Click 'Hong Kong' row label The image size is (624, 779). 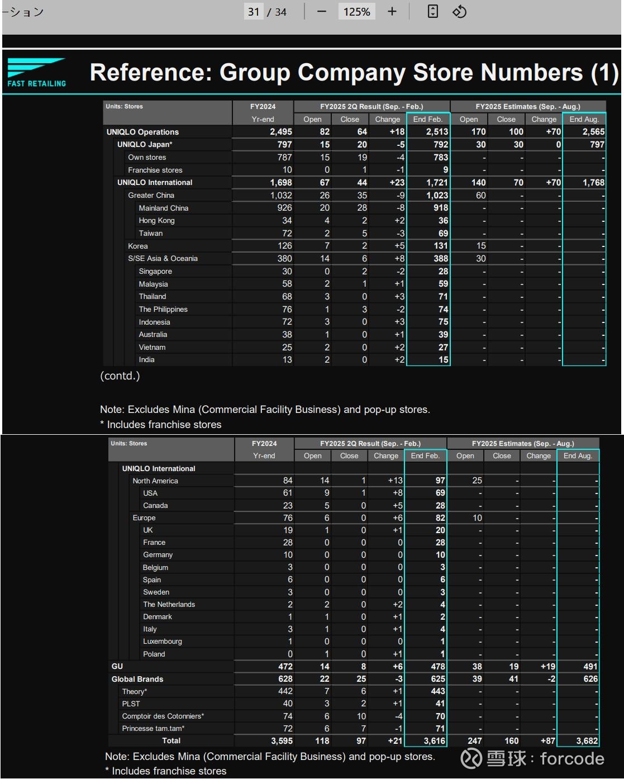tap(157, 221)
